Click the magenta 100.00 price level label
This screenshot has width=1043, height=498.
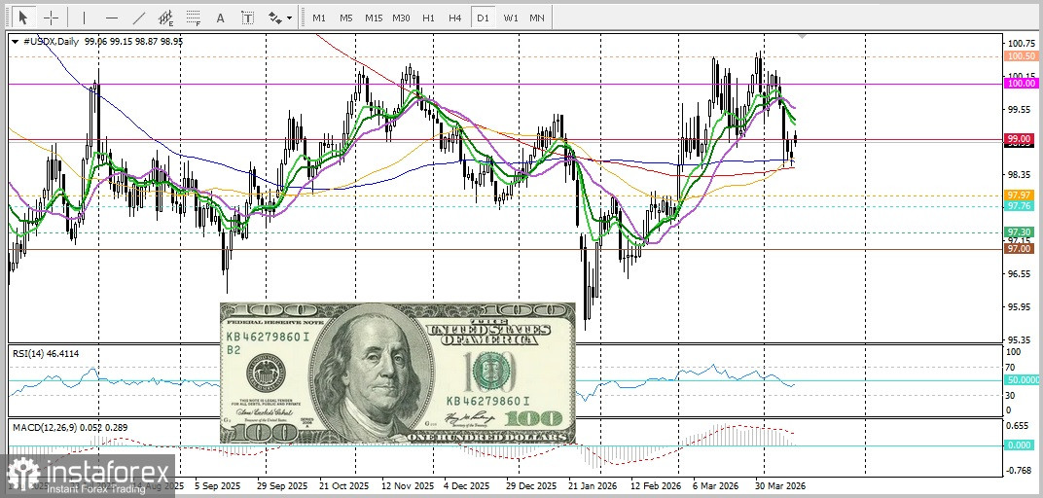coord(1021,84)
